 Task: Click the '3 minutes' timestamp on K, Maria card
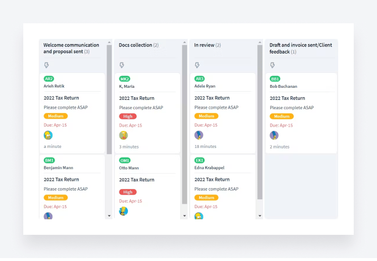tap(129, 147)
